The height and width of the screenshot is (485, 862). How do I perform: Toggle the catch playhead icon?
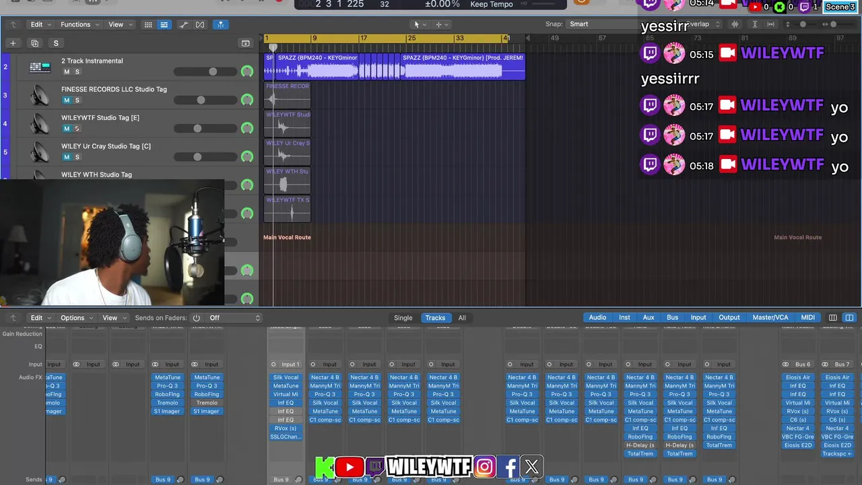(x=220, y=25)
